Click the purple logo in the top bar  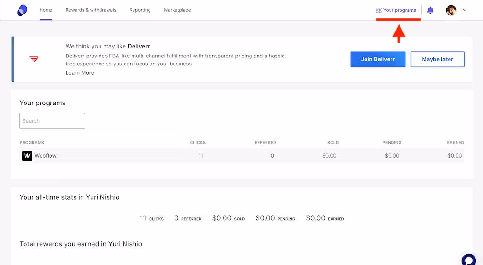[22, 10]
